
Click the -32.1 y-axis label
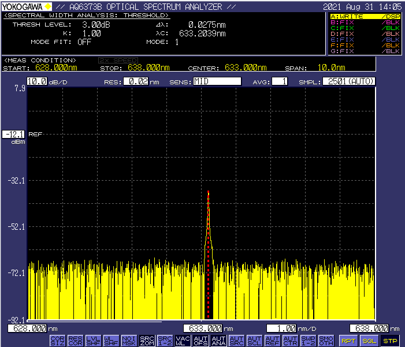tap(16, 181)
